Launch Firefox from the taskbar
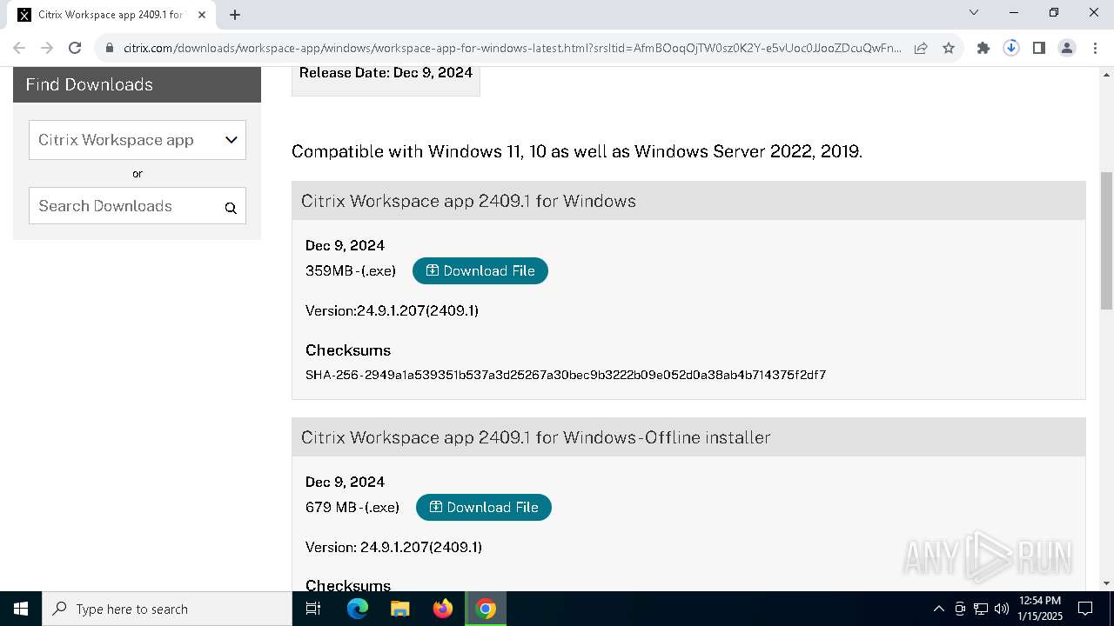The width and height of the screenshot is (1114, 626). tap(443, 609)
